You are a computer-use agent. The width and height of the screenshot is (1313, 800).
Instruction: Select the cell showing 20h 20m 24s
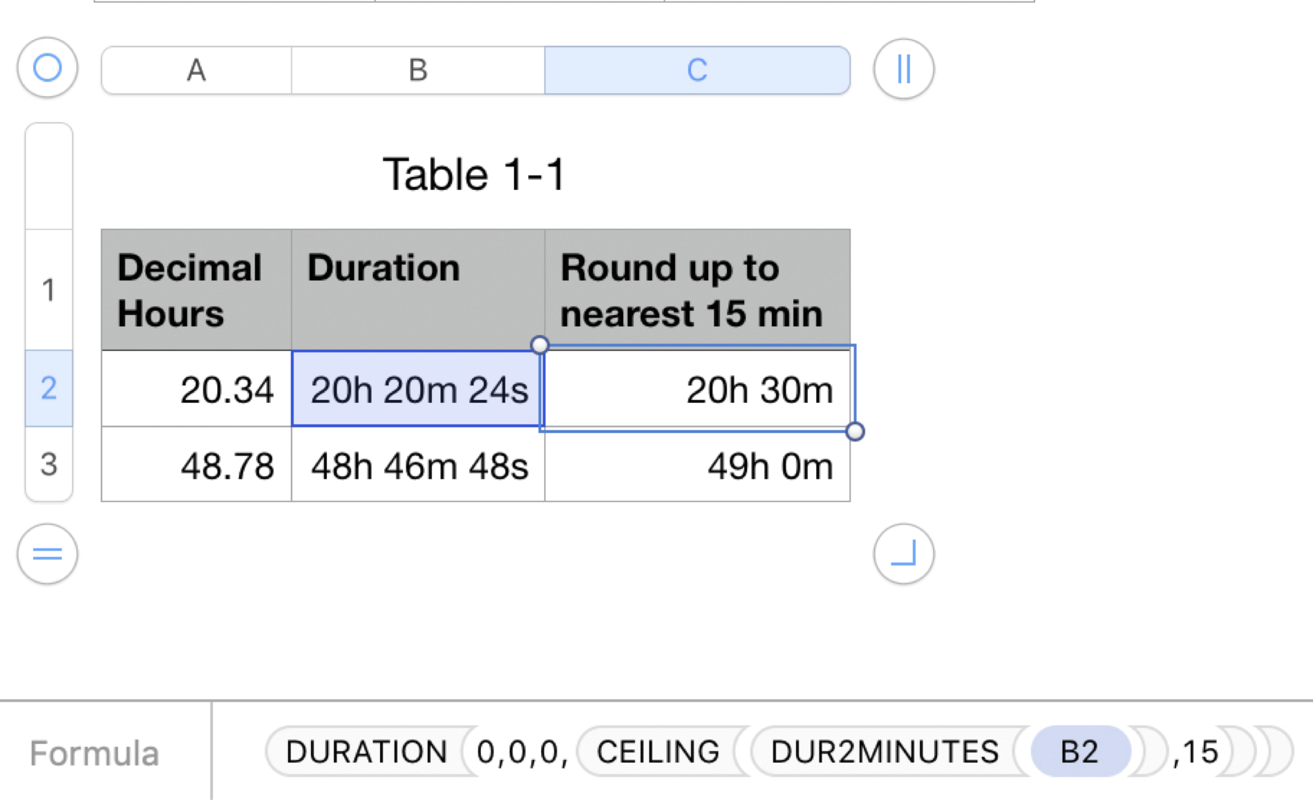click(417, 390)
